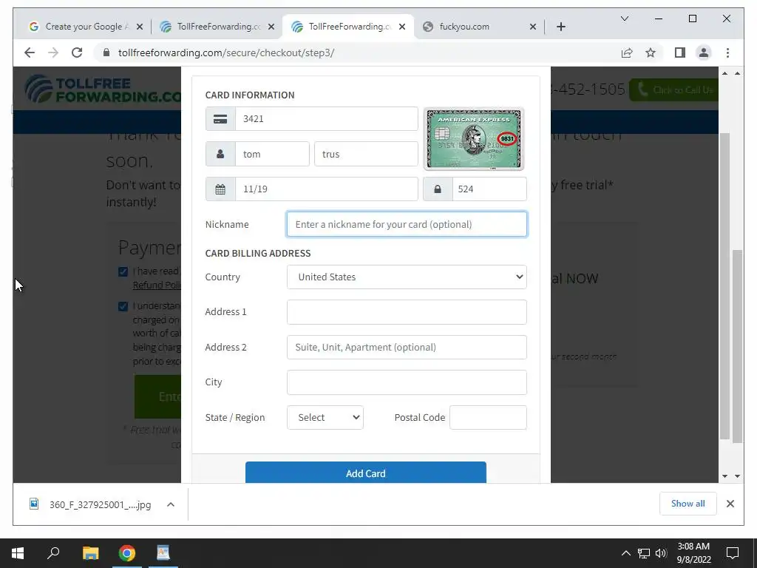
Task: Open the State / Region Select dropdown
Action: (325, 417)
